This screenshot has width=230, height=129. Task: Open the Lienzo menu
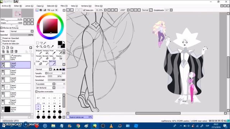29,6
